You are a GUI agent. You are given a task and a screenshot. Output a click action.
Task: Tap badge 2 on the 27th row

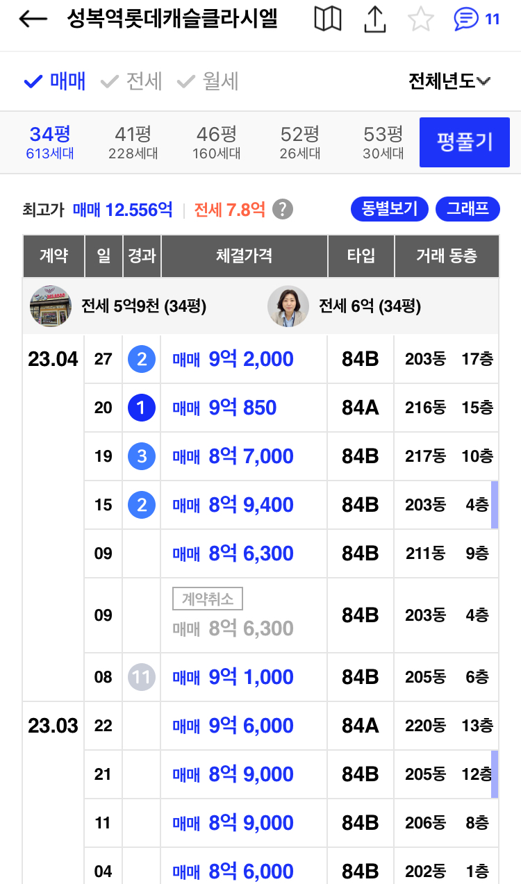click(142, 359)
